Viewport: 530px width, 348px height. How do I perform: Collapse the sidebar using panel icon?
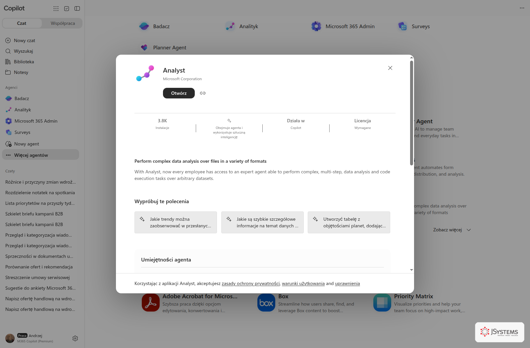point(77,9)
